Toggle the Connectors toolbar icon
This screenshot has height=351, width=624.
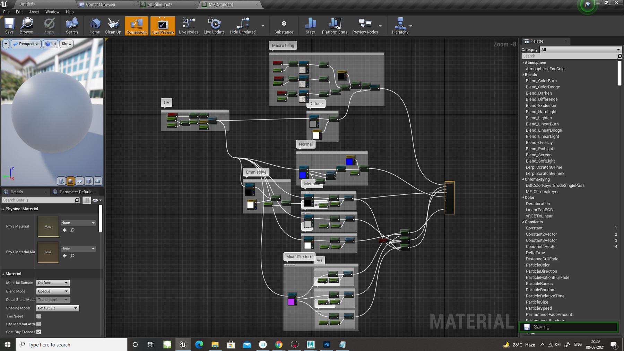pos(136,25)
